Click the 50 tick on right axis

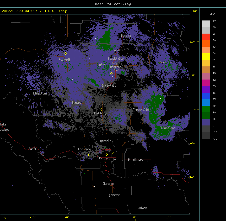coord(194,75)
